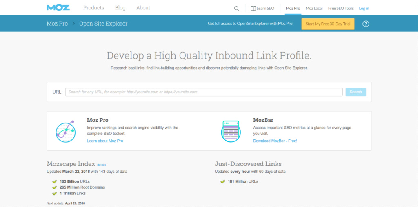Click 'Get full access to Open Site Explorer' text
Screen dimensions: 418x207
[x=251, y=24]
